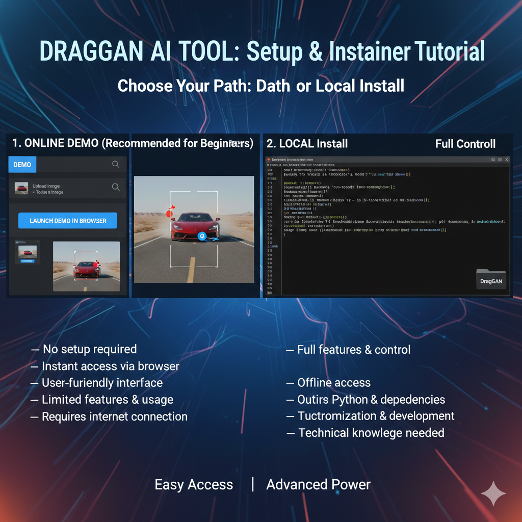Select the large car road image thumbnail
The width and height of the screenshot is (522, 522).
point(87,265)
